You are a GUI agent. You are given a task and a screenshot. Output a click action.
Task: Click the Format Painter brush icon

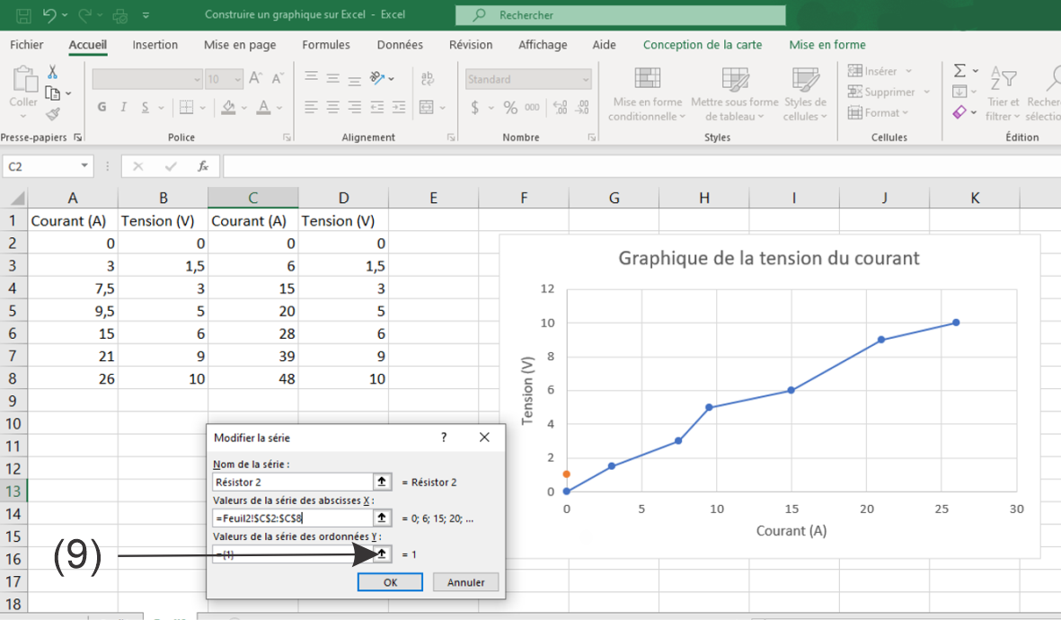point(53,114)
